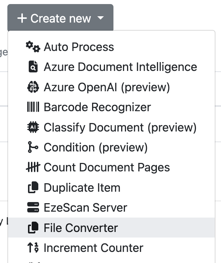The image size is (221, 263).
Task: Select Azure Document Intelligence menu entry
Action: tap(120, 67)
